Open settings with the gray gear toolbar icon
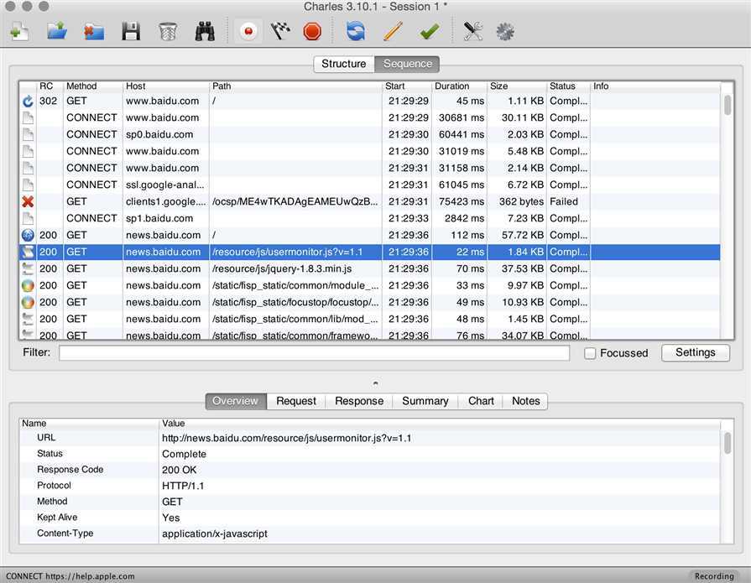Image resolution: width=751 pixels, height=583 pixels. tap(505, 32)
